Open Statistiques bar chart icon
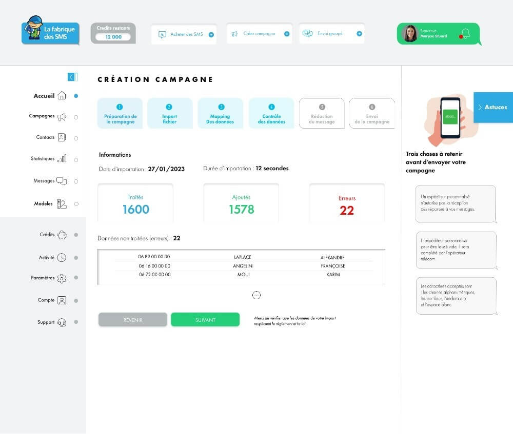513x434 pixels. (62, 159)
